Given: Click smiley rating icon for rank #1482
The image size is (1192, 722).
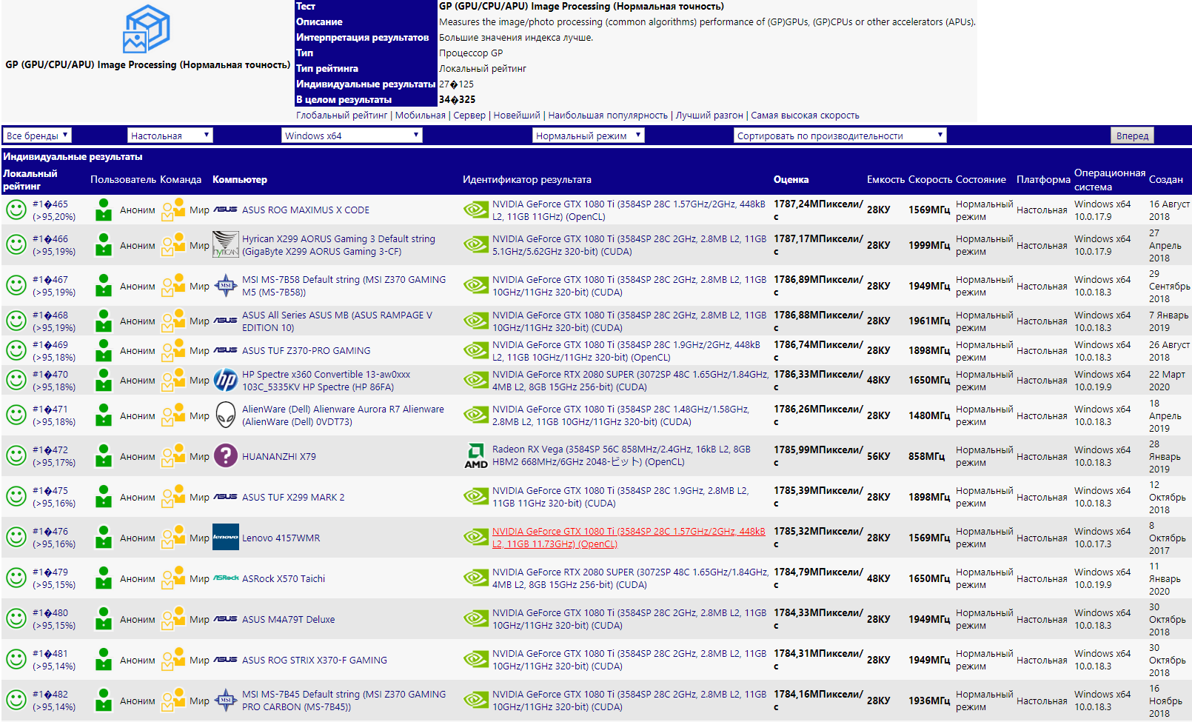Looking at the screenshot, I should [x=16, y=700].
